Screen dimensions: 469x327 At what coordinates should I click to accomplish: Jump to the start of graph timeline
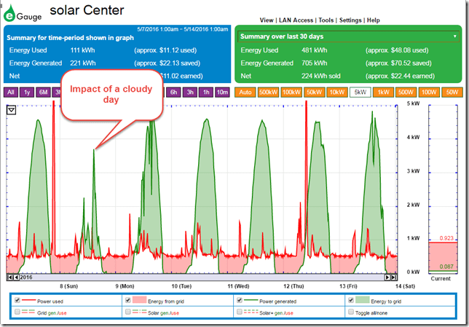click(x=9, y=277)
